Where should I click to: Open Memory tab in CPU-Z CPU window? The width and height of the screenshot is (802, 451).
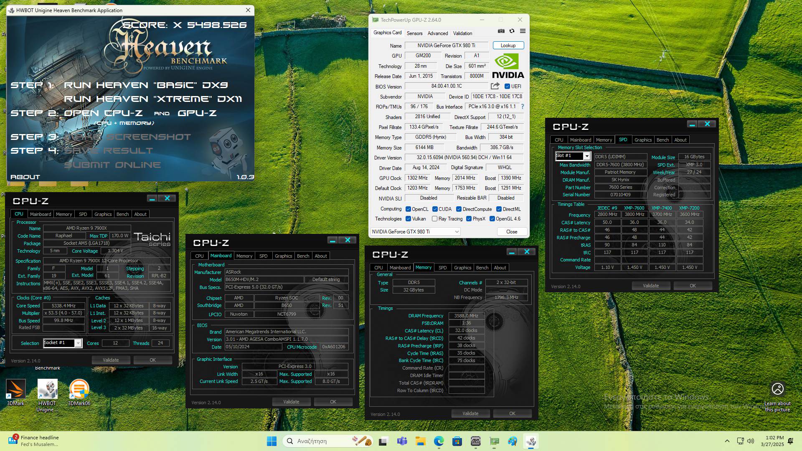(x=64, y=214)
